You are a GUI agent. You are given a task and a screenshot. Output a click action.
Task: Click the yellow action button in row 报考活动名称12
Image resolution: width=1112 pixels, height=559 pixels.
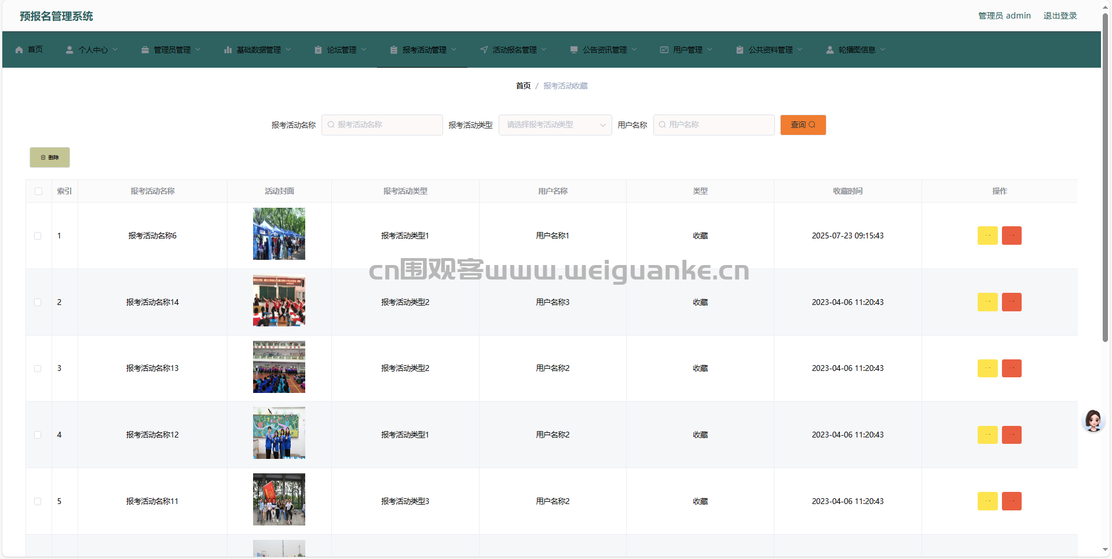click(987, 435)
